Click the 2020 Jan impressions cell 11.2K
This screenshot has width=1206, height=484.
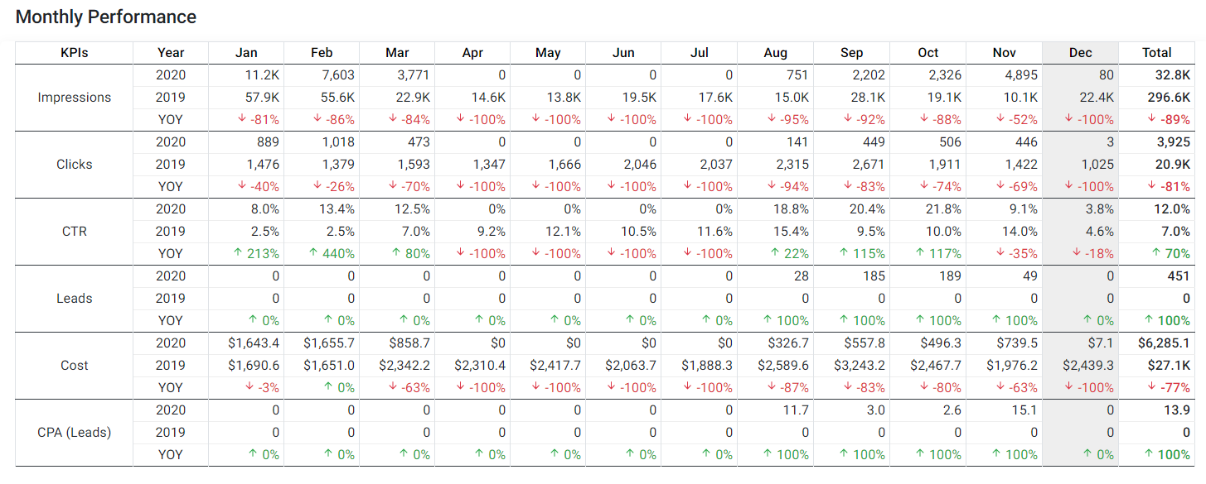click(263, 74)
